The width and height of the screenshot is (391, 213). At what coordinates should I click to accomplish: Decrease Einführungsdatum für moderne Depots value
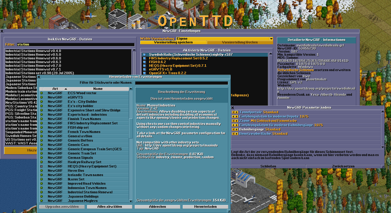point(233,116)
